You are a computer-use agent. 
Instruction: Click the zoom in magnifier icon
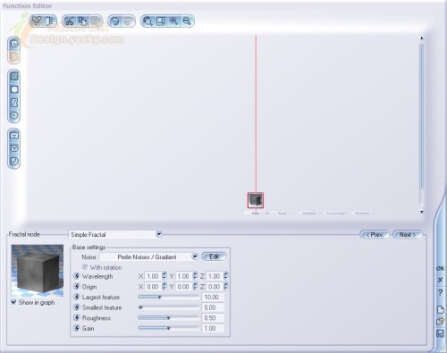click(173, 21)
